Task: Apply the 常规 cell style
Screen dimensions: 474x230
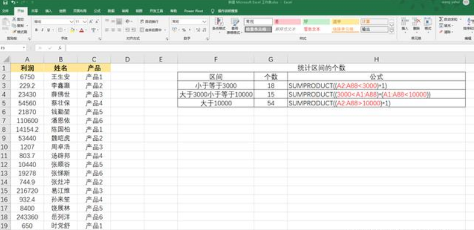Action: click(258, 21)
